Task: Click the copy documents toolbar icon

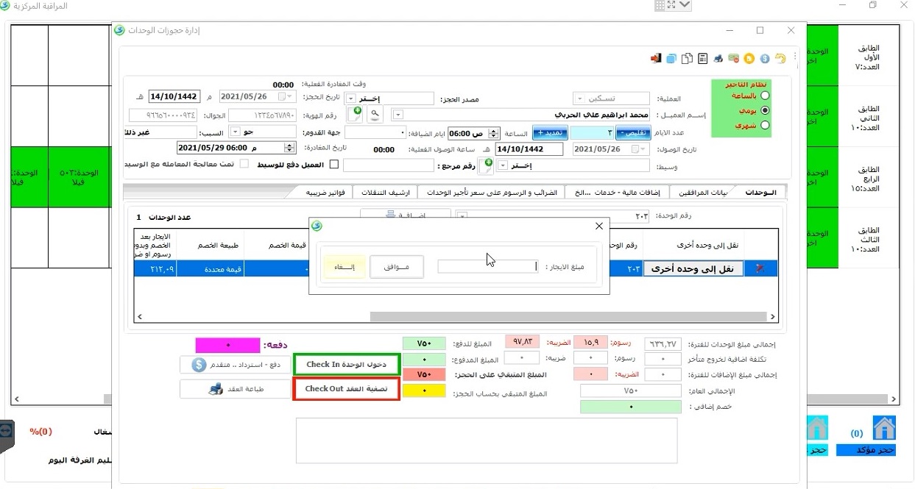Action: [686, 59]
